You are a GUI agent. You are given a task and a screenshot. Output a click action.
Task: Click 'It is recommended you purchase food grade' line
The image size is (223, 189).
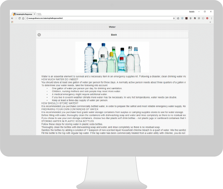tap(113, 112)
